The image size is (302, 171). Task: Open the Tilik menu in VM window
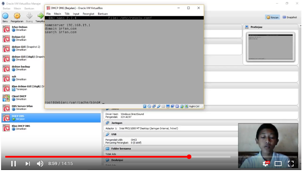(67, 14)
